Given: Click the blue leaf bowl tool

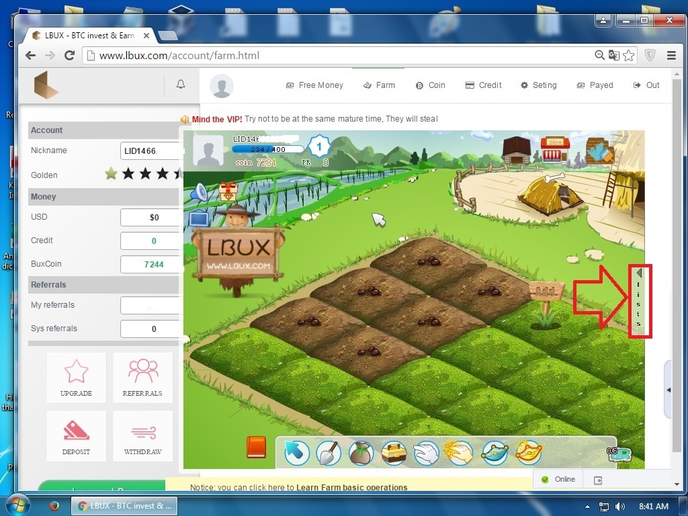Looking at the screenshot, I should click(x=494, y=452).
